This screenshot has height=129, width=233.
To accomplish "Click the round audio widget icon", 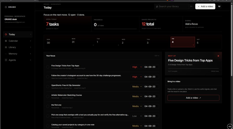I will (230, 126).
